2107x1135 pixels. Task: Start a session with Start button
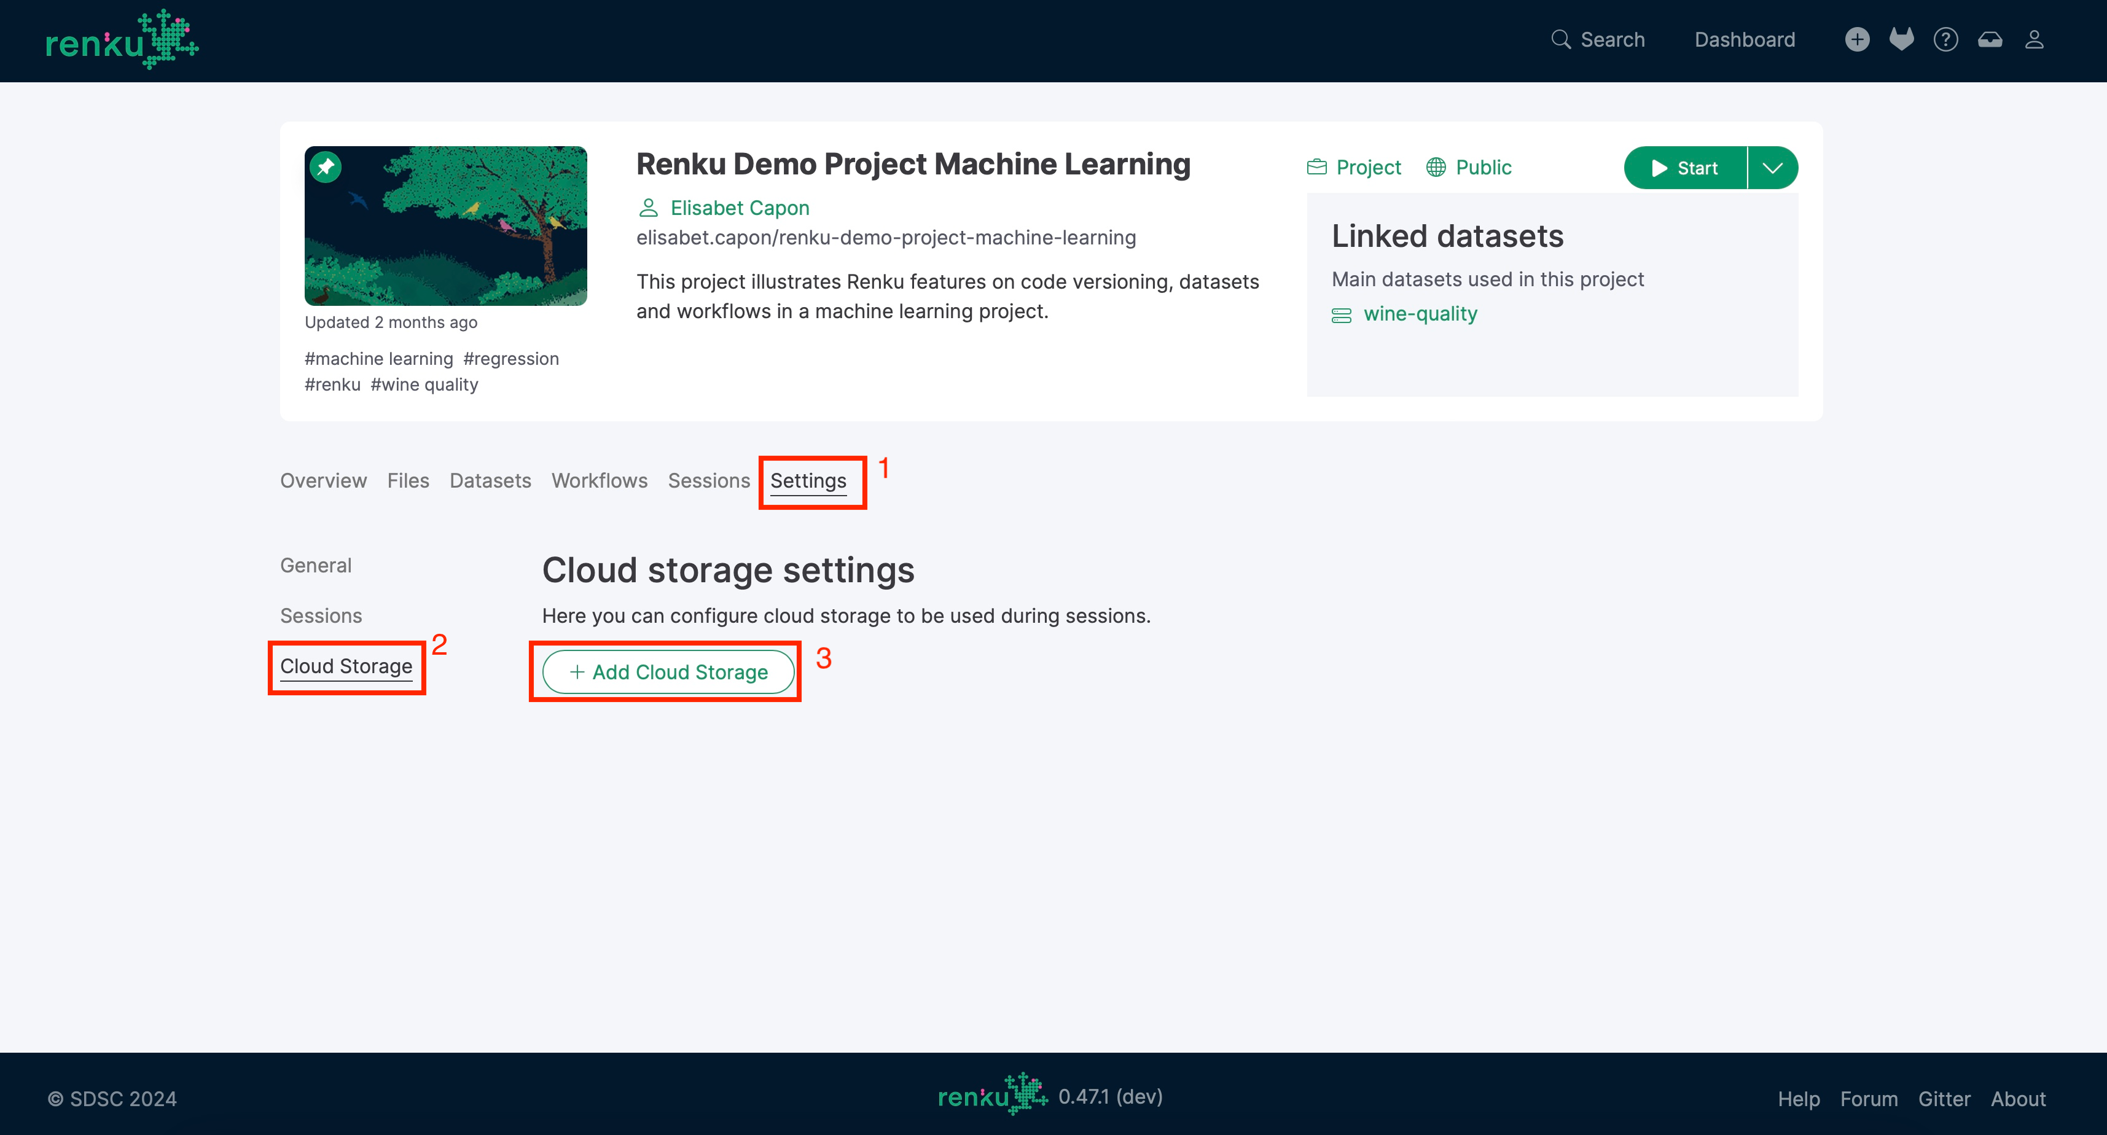coord(1684,168)
